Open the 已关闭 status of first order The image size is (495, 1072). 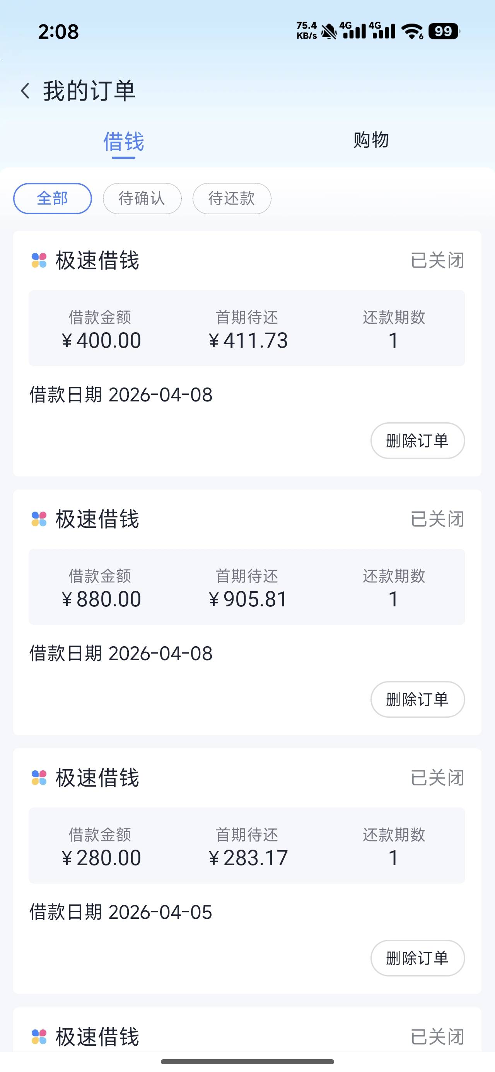(x=437, y=261)
